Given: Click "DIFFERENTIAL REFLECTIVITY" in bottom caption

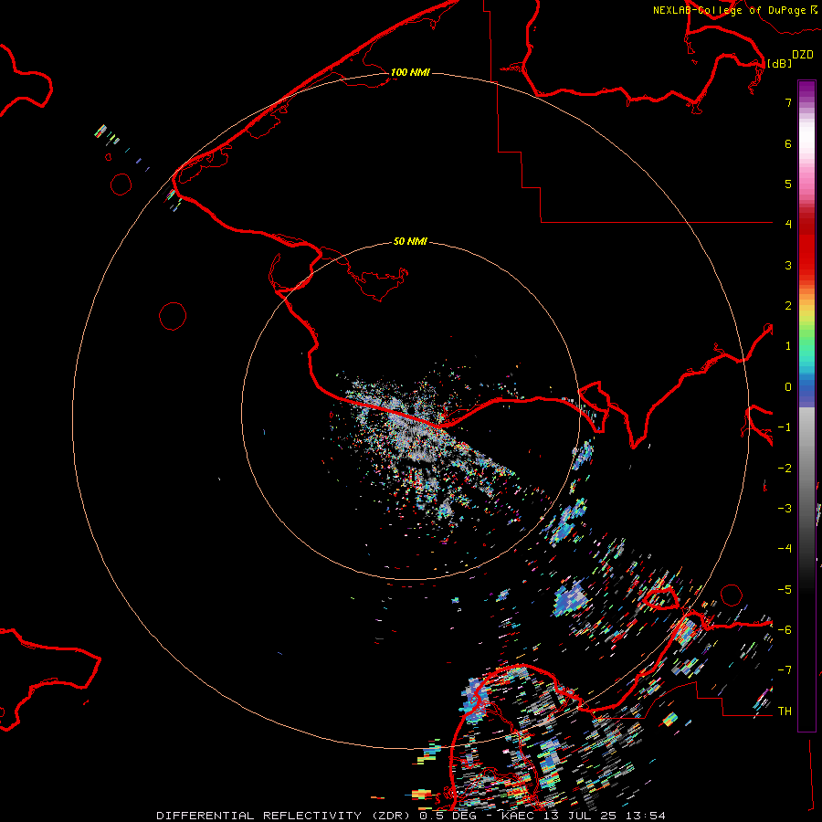Looking at the screenshot, I should click(x=258, y=816).
